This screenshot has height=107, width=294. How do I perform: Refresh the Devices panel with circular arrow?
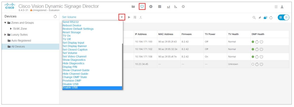pyautogui.click(x=55, y=16)
